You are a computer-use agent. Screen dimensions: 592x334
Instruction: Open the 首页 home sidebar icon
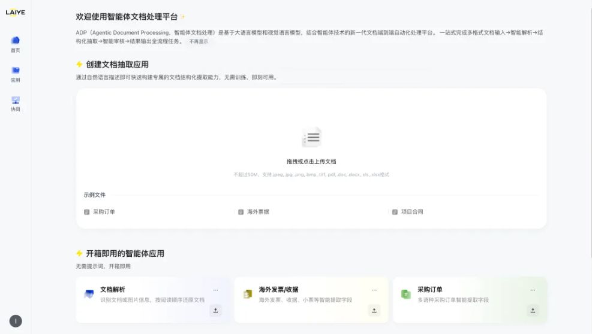click(x=16, y=44)
